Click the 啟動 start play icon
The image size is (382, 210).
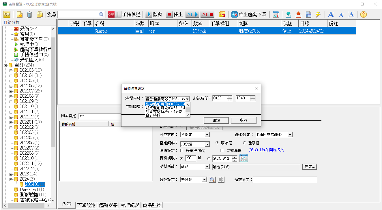[x=149, y=14]
